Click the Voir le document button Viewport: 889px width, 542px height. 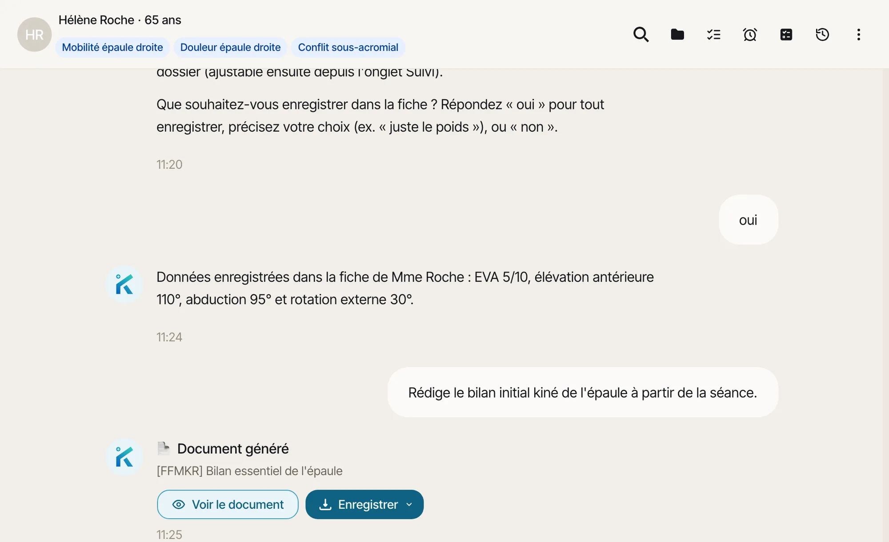click(228, 504)
